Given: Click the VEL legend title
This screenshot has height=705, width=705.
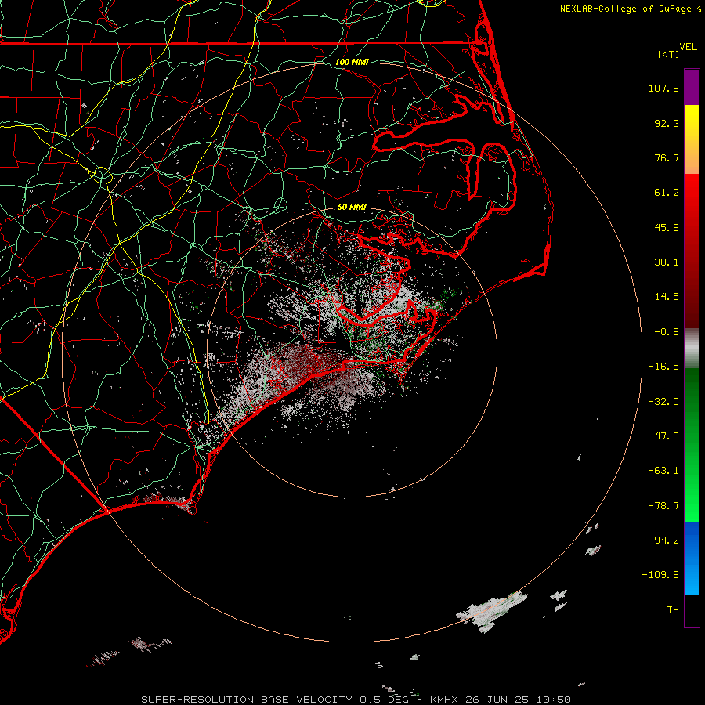Looking at the screenshot, I should [x=688, y=46].
